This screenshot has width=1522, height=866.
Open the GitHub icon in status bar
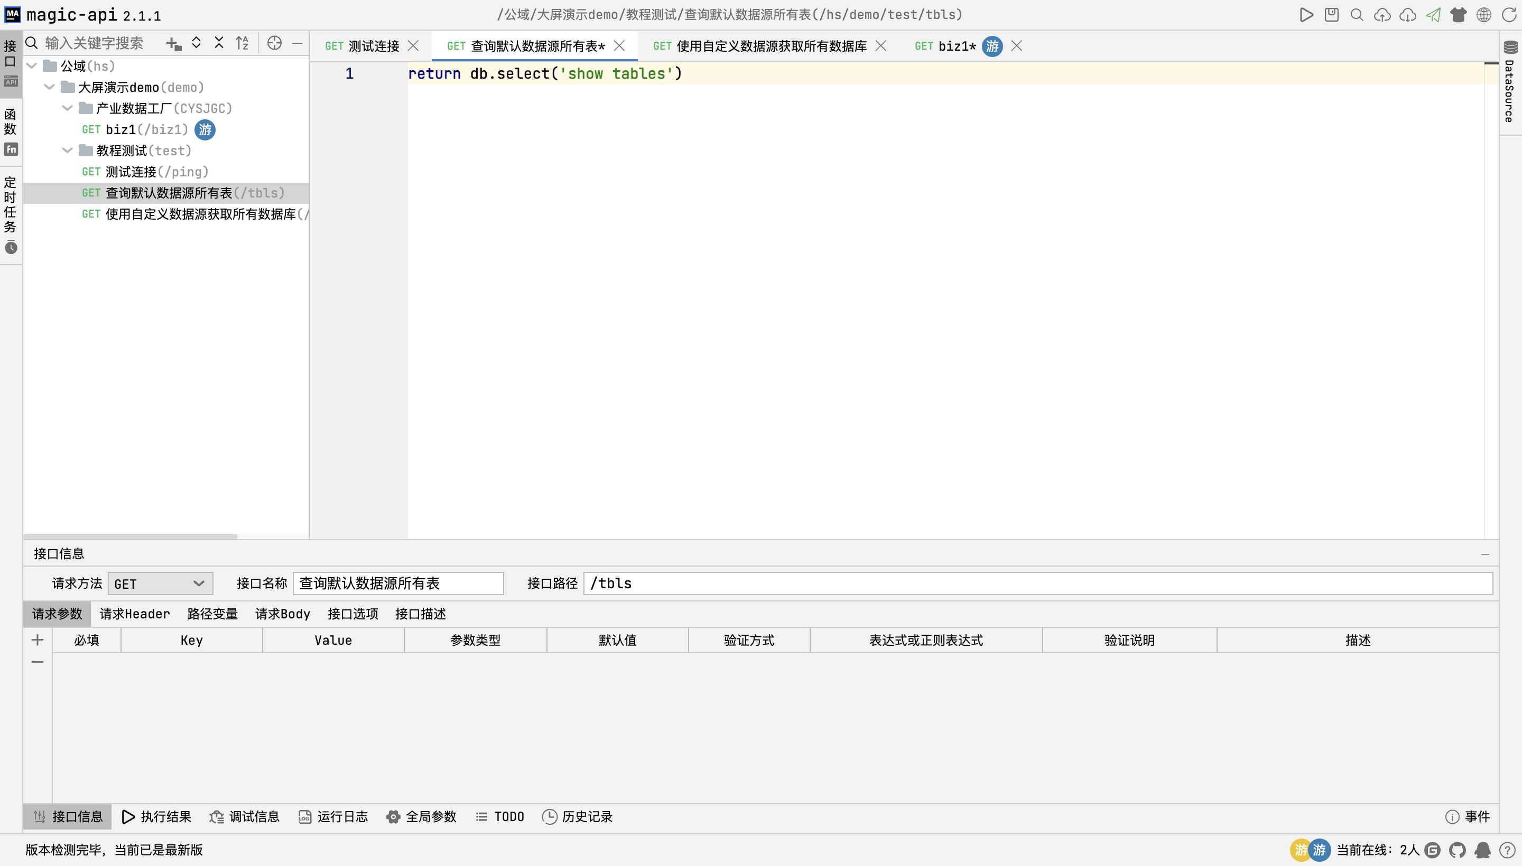(x=1457, y=850)
